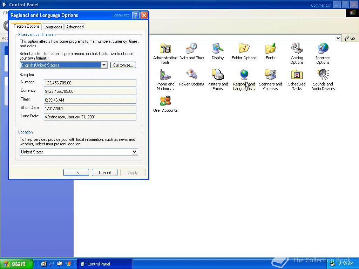Launch Internet Explorer from quick launch
This screenshot has width=359, height=269.
coord(52,264)
